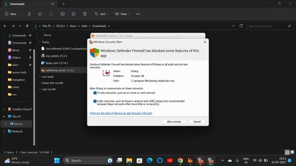The width and height of the screenshot is (296, 166).
Task: Open the RabbitMQ installer taskbar icon
Action: (190, 160)
